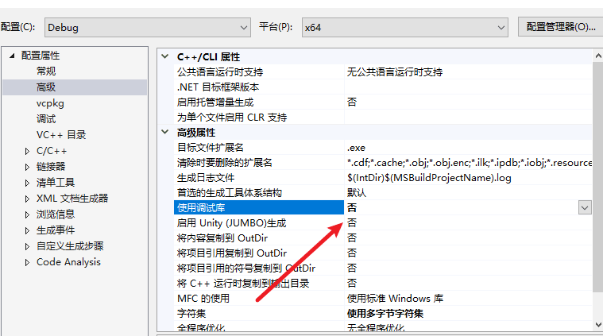Select vcpkg in the property tree
This screenshot has width=603, height=336.
coord(50,103)
